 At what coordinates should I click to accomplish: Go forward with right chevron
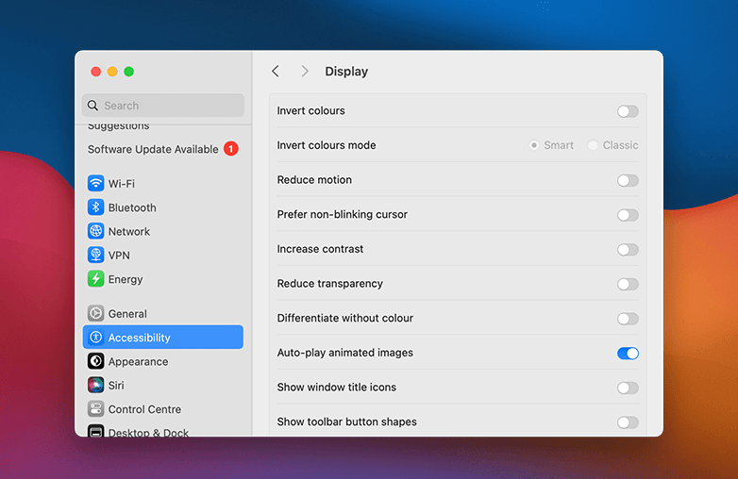point(305,72)
